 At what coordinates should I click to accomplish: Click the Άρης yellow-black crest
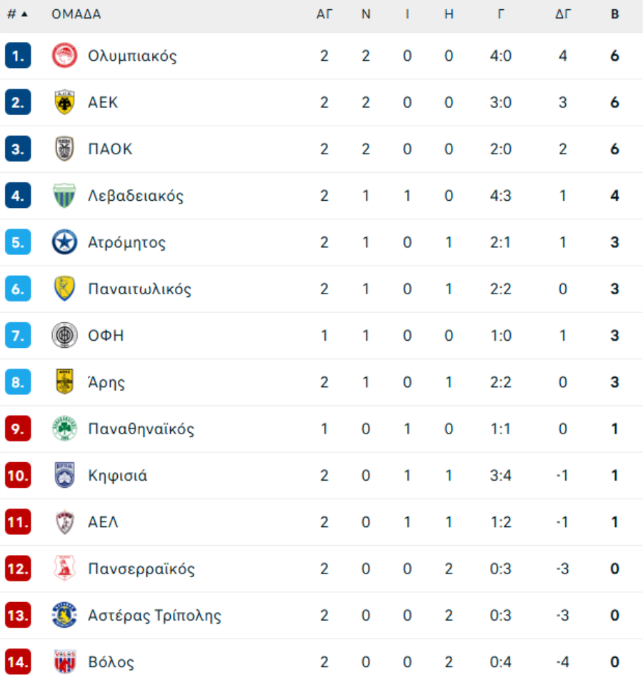pyautogui.click(x=64, y=382)
